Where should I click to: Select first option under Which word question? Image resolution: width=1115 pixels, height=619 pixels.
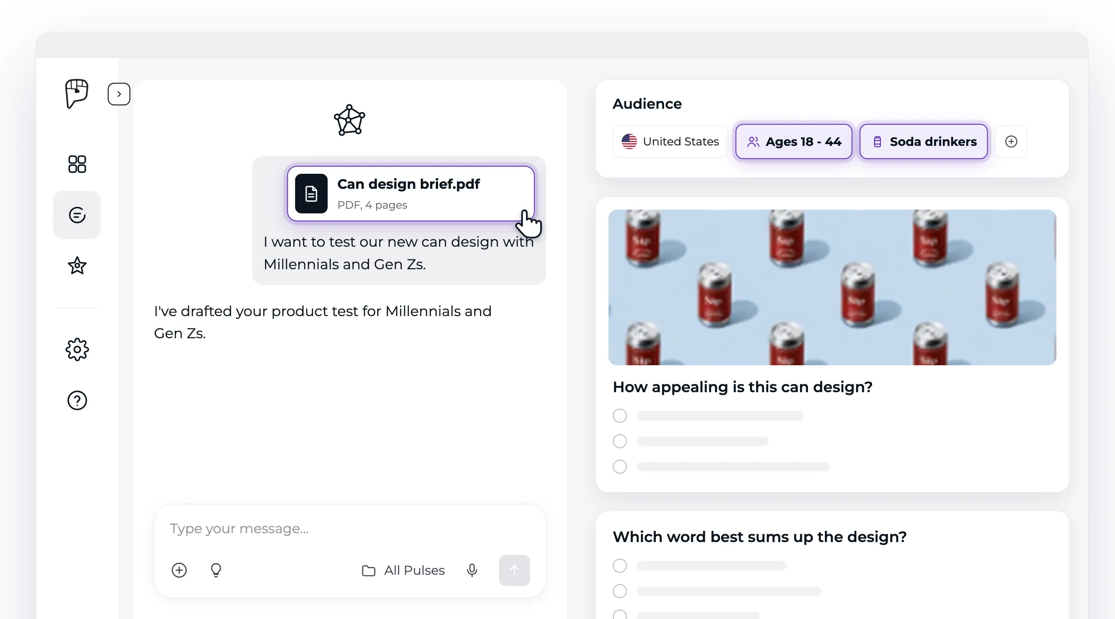pos(619,566)
